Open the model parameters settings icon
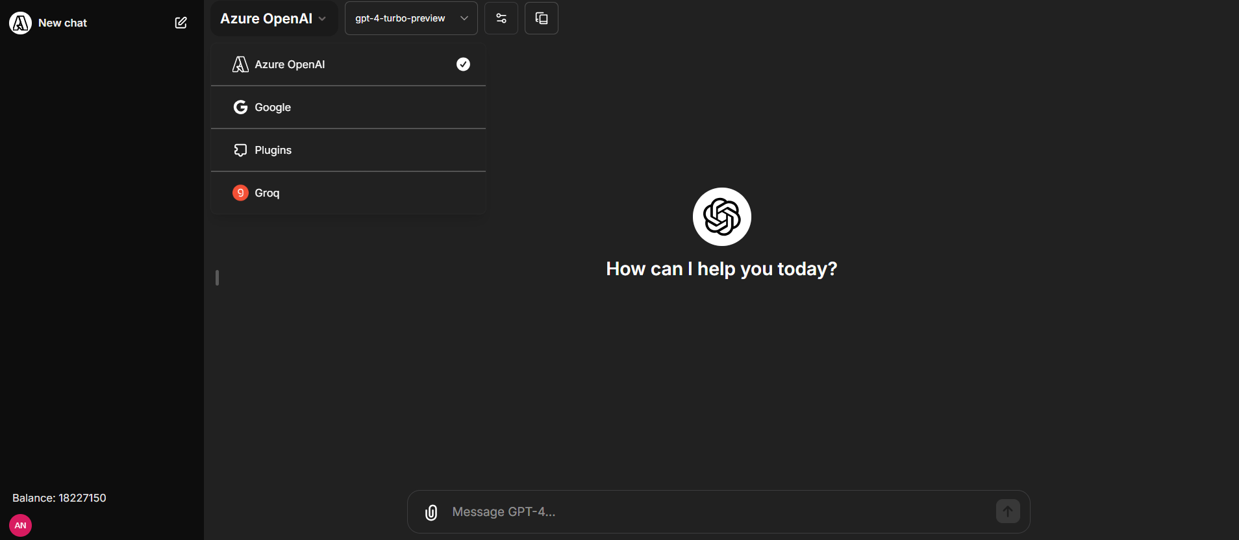The image size is (1239, 540). click(501, 18)
